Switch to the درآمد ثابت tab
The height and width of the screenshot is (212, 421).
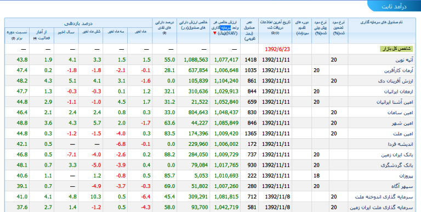(x=394, y=7)
